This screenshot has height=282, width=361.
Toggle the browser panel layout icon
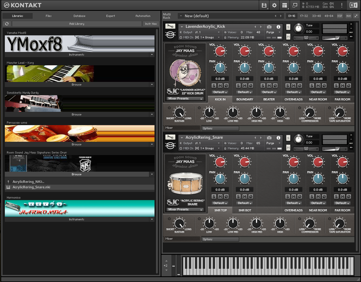click(285, 5)
